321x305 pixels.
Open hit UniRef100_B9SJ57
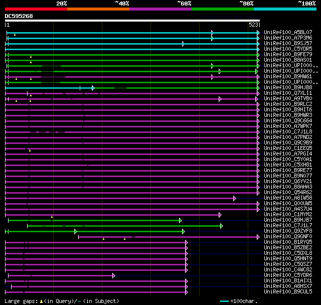point(288,44)
